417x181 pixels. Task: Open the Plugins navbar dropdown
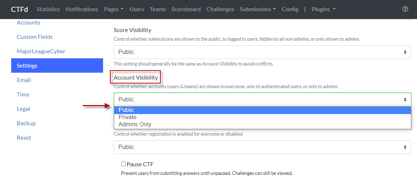pos(323,9)
